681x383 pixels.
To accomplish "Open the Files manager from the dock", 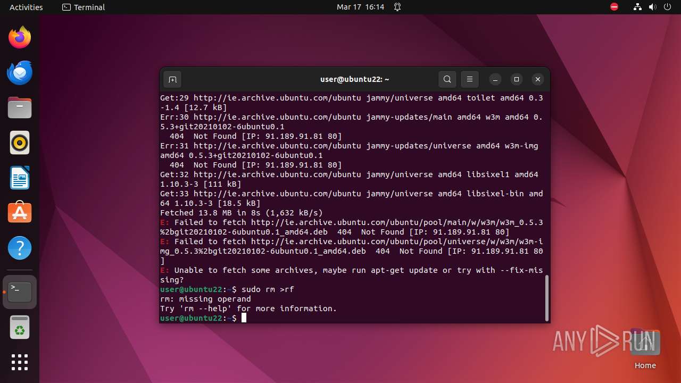I will coord(20,108).
